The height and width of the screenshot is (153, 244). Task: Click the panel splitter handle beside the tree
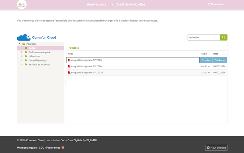tap(65, 83)
